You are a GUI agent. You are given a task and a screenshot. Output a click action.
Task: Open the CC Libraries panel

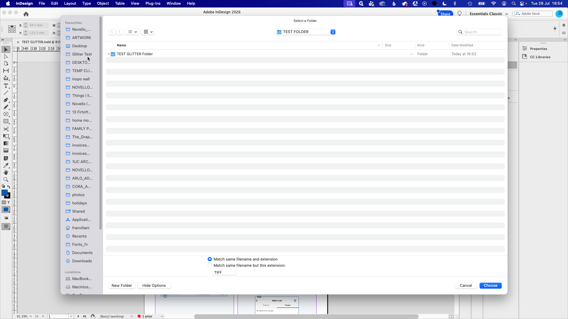pos(540,57)
